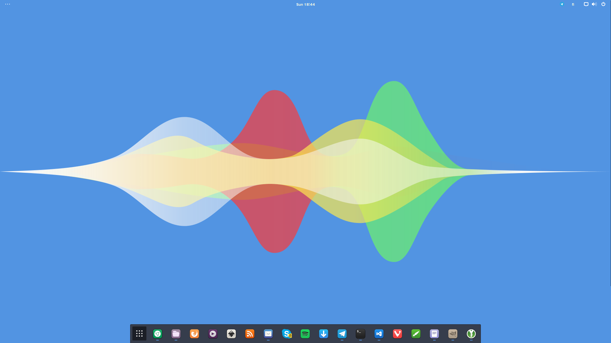Open the applications grid launcher in the dock
611x343 pixels.
pos(139,333)
